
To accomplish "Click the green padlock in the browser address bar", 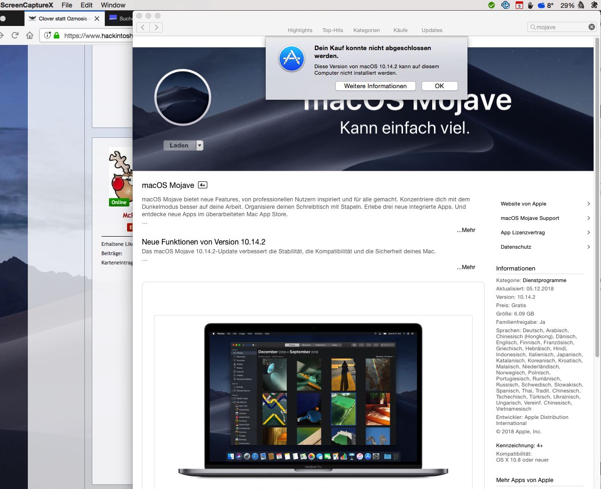I will tap(57, 35).
